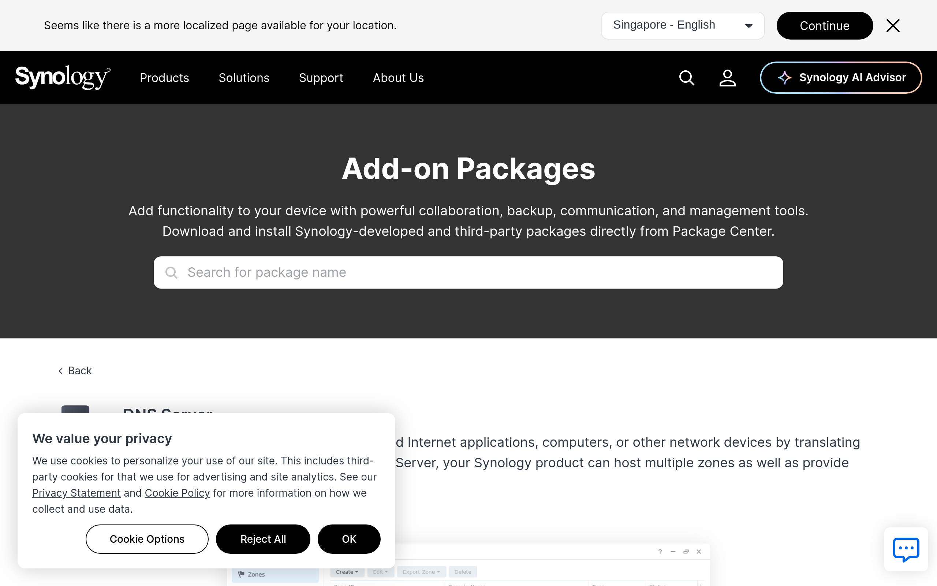
Task: Open Cookie Options
Action: click(x=147, y=539)
